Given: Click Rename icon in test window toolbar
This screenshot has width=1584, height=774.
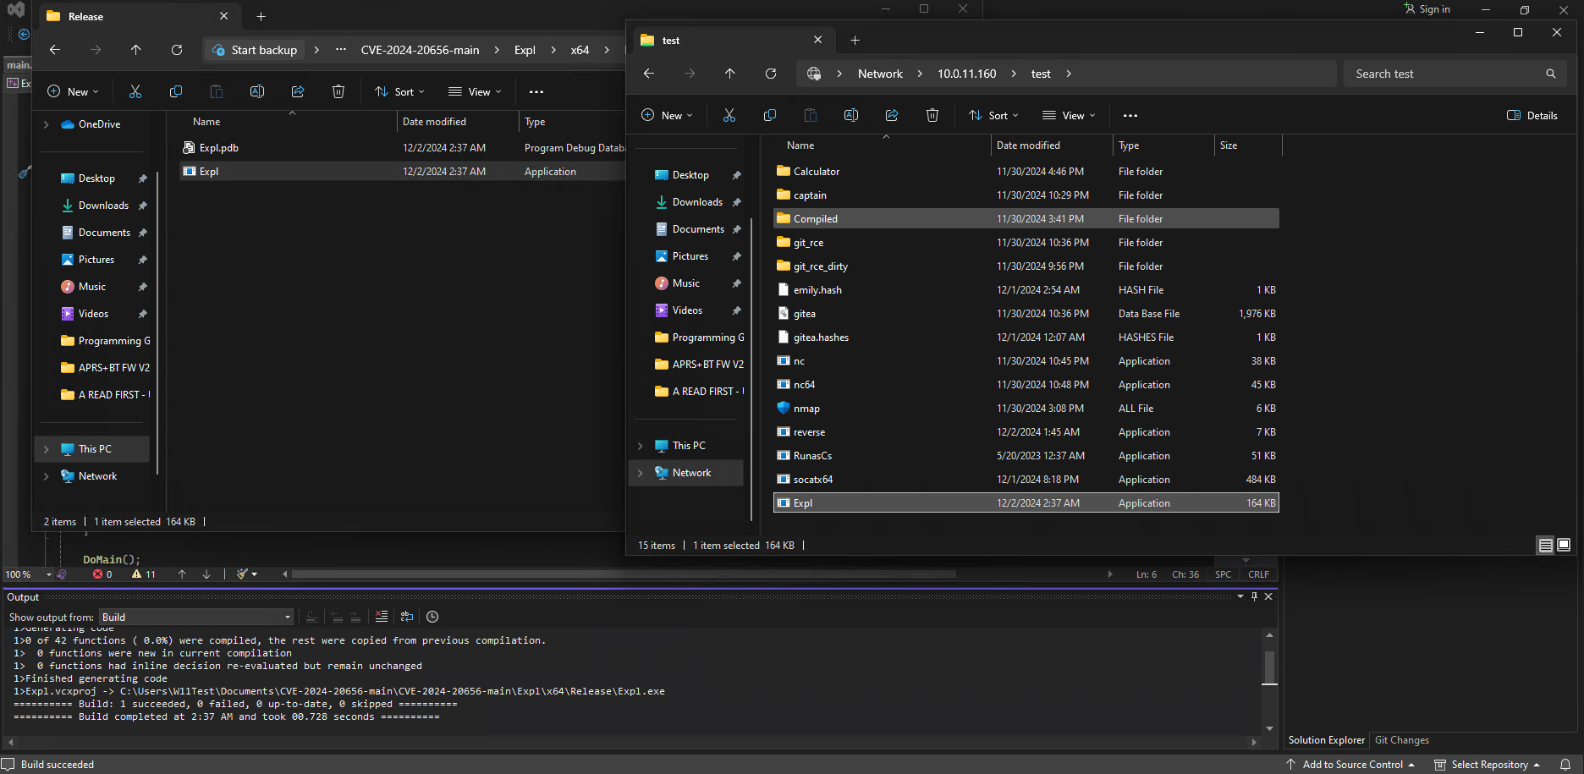Looking at the screenshot, I should (x=851, y=115).
